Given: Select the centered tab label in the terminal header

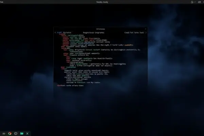Looking at the screenshot, I should (93, 33).
